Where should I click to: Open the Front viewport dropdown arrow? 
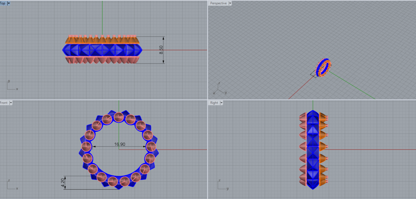(11, 103)
